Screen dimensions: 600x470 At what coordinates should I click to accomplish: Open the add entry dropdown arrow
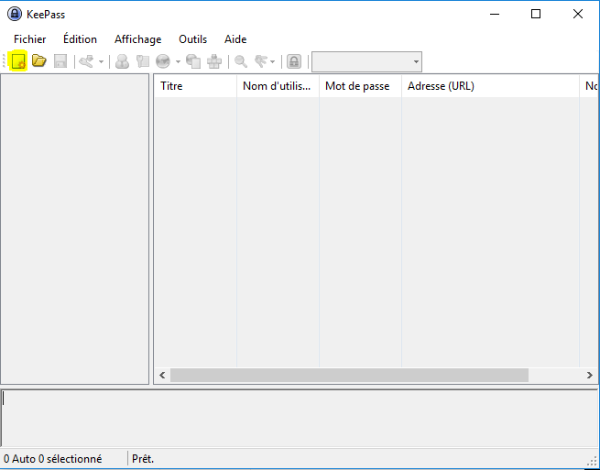tap(101, 61)
